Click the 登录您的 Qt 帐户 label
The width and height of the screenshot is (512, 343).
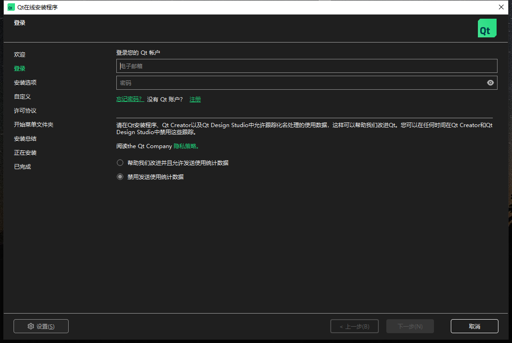[138, 53]
